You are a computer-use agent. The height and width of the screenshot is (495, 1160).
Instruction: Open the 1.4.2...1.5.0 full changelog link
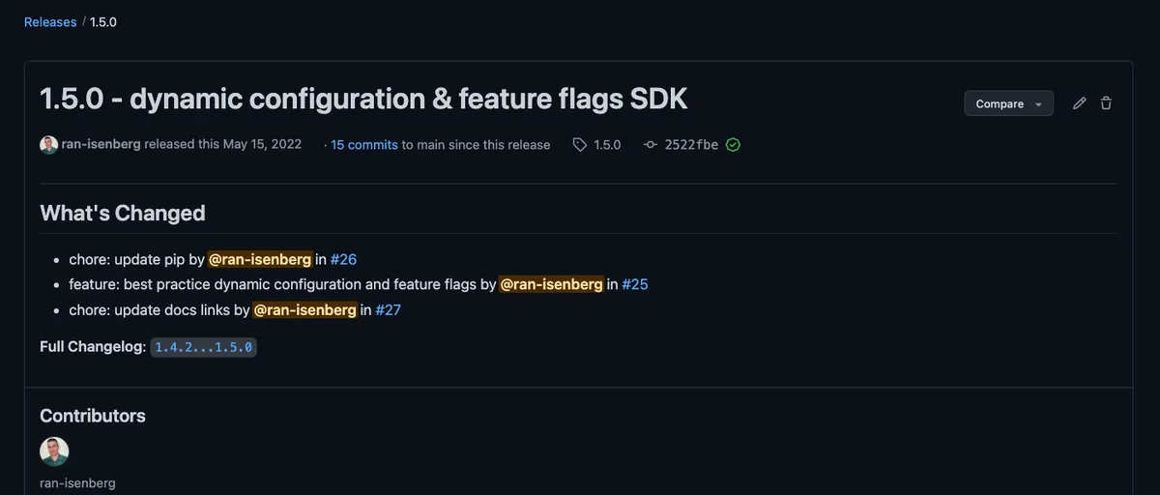[x=203, y=346]
